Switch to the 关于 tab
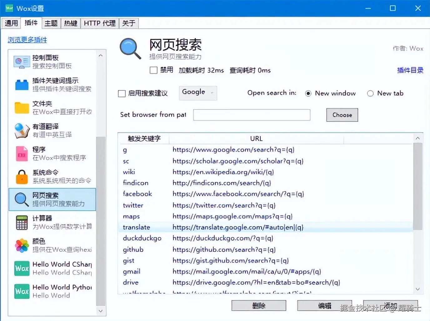 point(129,23)
